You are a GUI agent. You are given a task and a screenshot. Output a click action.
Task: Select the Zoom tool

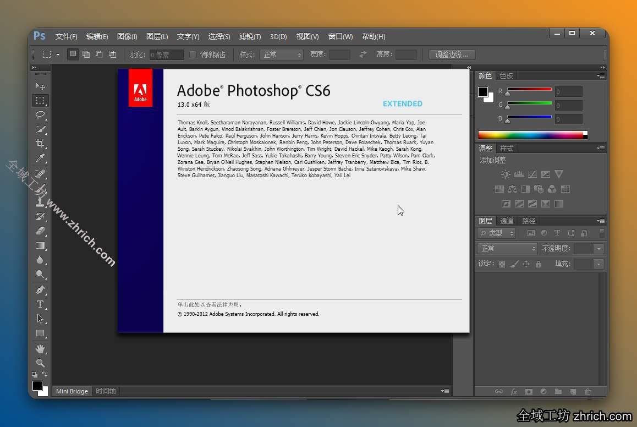(40, 363)
